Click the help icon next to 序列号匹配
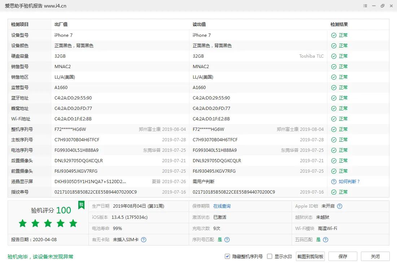This screenshot has width=397, height=270. coord(227,239)
